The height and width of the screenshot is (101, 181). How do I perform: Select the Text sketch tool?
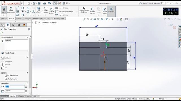pyautogui.click(x=33, y=12)
